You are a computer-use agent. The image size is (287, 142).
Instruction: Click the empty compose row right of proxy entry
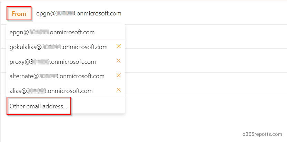206,60
